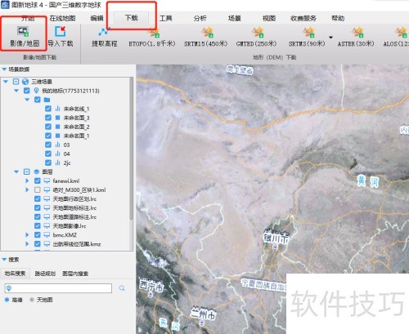Viewport: 409px width, 334px height.
Task: Open the SRTM3 (90米) dropdown arrow
Action: click(x=330, y=38)
